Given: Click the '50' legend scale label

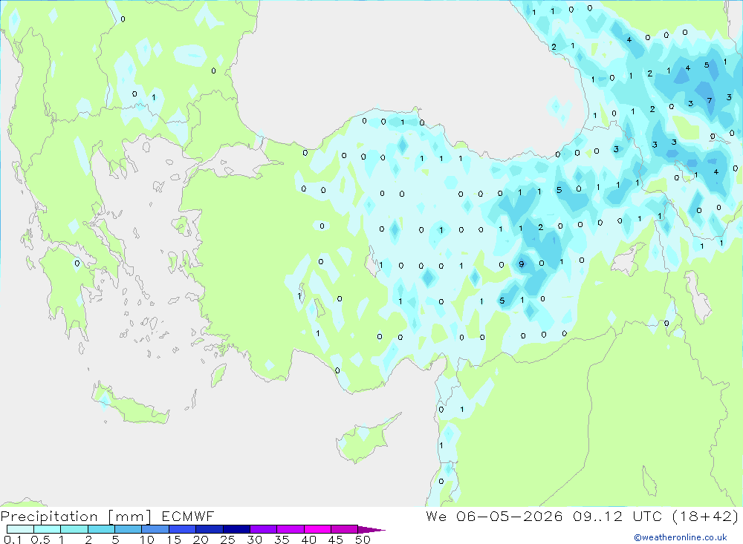Looking at the screenshot, I should (x=363, y=540).
